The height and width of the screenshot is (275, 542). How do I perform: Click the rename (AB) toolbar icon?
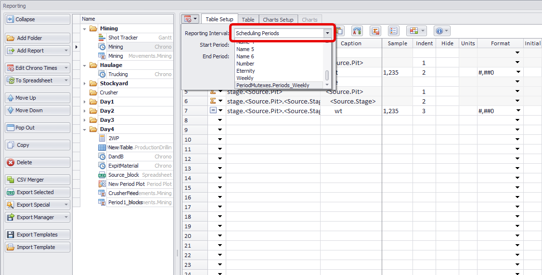point(357,31)
